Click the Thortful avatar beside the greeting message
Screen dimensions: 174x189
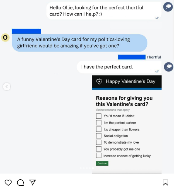(x=168, y=7)
